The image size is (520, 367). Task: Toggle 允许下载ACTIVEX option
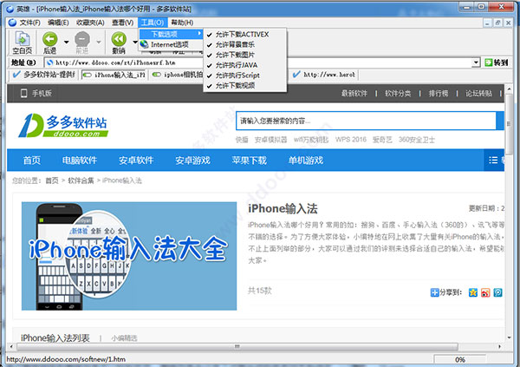[244, 34]
